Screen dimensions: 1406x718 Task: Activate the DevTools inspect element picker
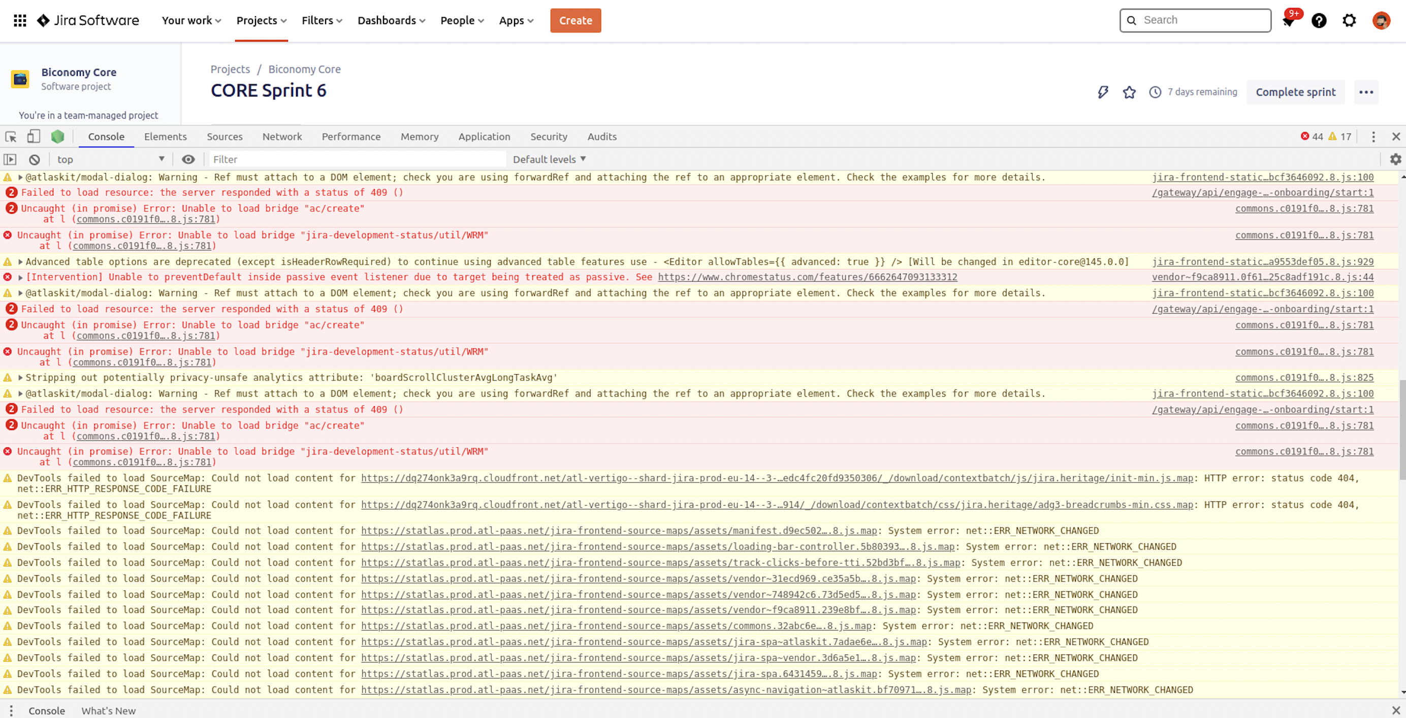point(11,137)
